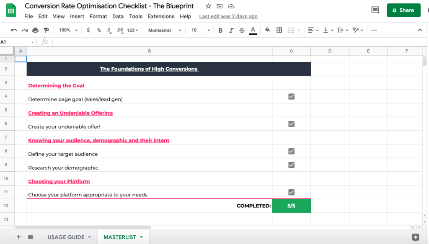Open the Help menu
The height and width of the screenshot is (244, 429).
click(186, 16)
